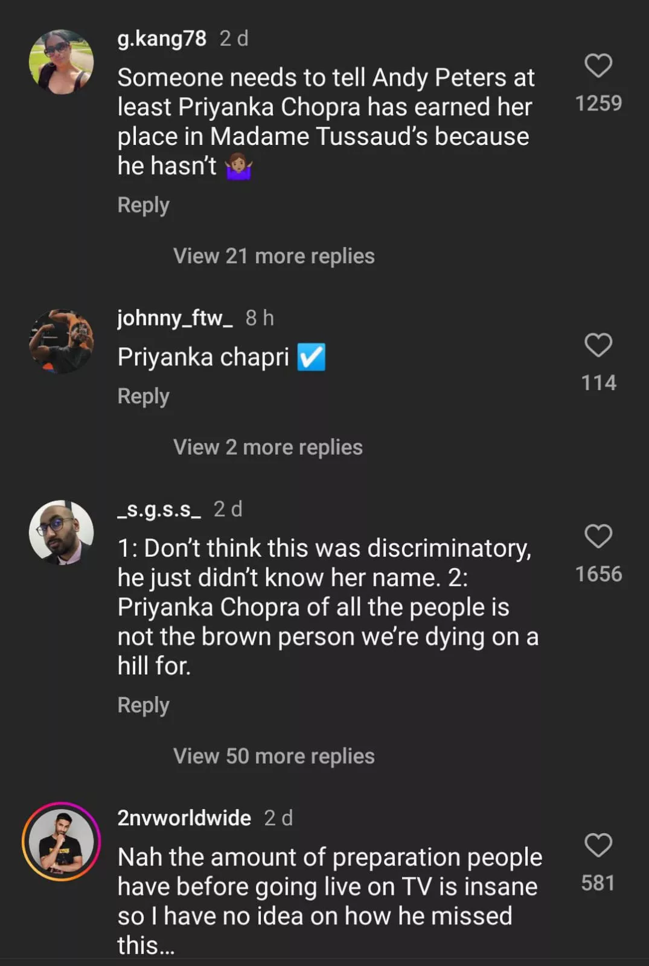Like the comment by _s.g.s.s_

pyautogui.click(x=598, y=536)
